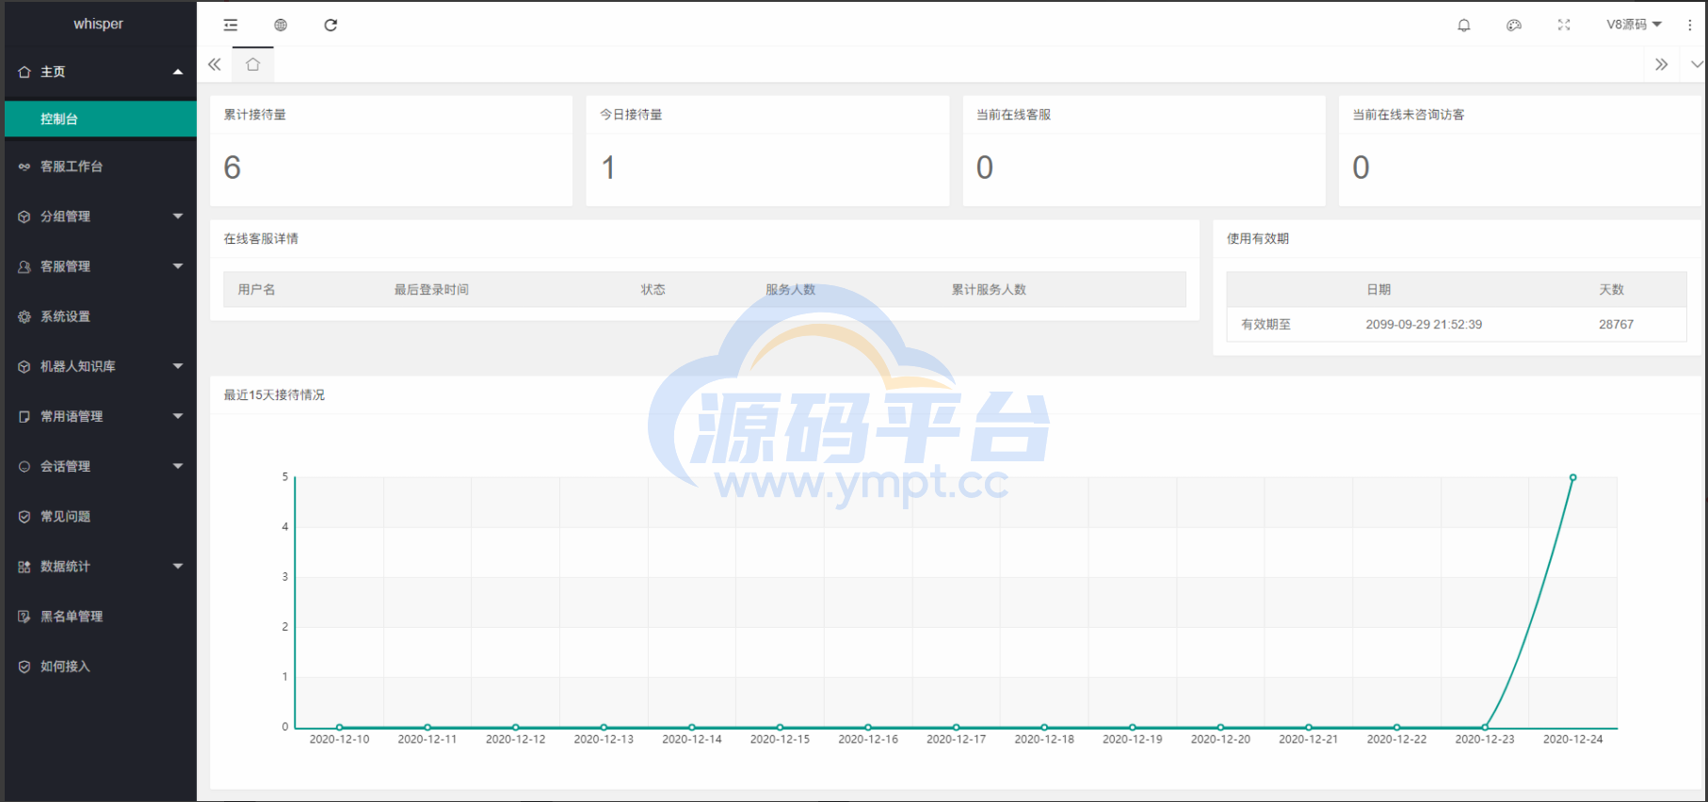Click the 累计服务人数 column header
This screenshot has height=802, width=1708.
[989, 290]
